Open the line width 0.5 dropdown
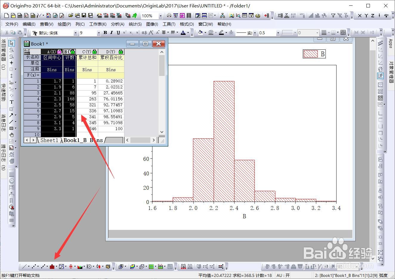Screen dimensions: 395x279 [x=278, y=33]
